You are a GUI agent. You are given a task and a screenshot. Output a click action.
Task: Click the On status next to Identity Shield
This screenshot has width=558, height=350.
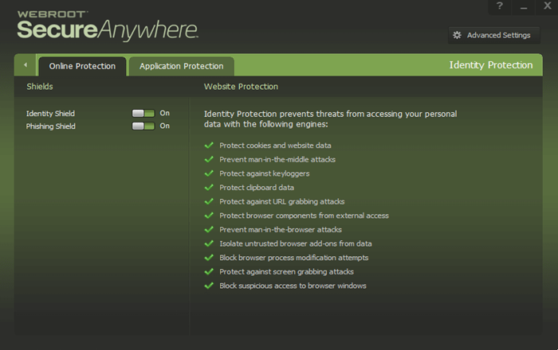(164, 113)
